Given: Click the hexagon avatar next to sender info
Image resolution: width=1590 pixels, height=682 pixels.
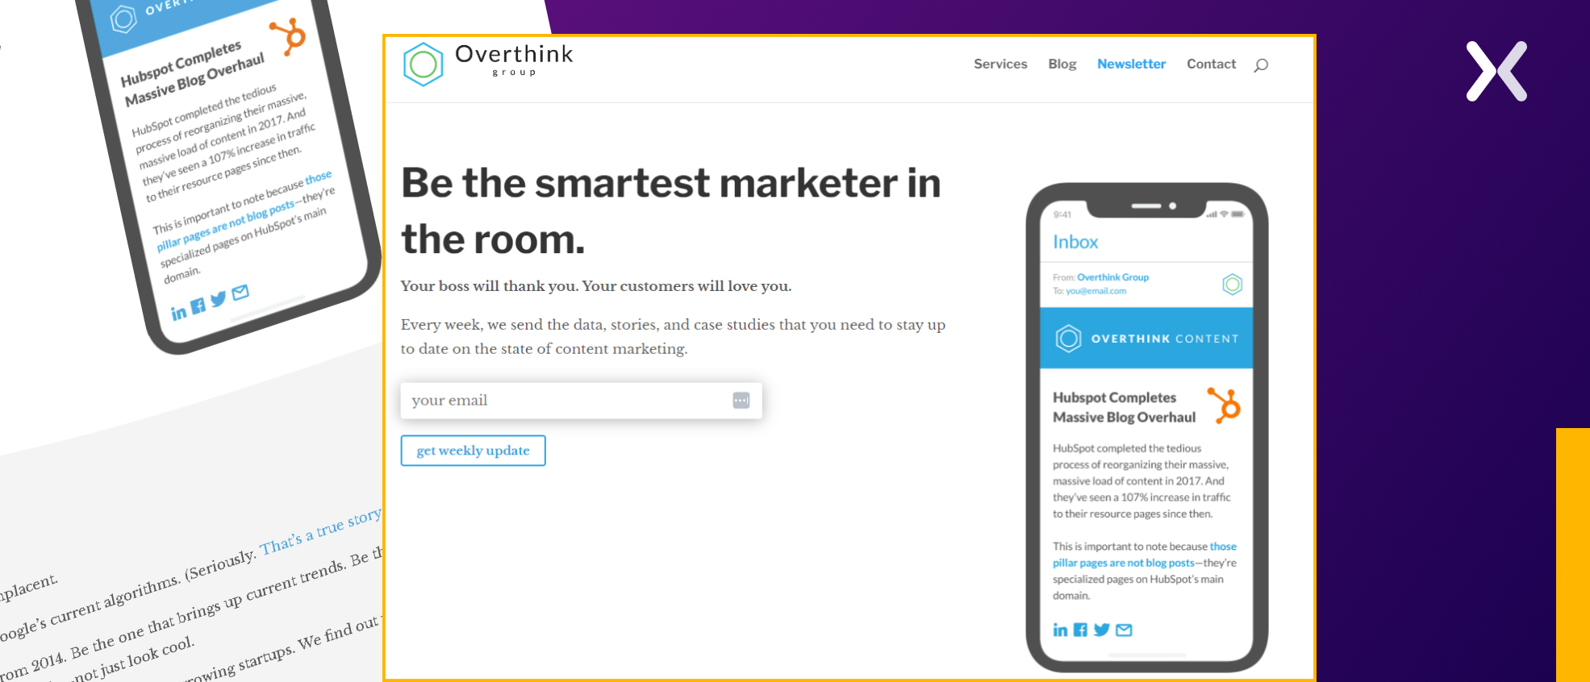Looking at the screenshot, I should click(x=1232, y=284).
